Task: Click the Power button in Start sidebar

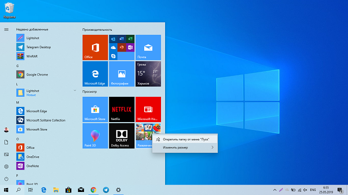Action: pyautogui.click(x=6, y=179)
